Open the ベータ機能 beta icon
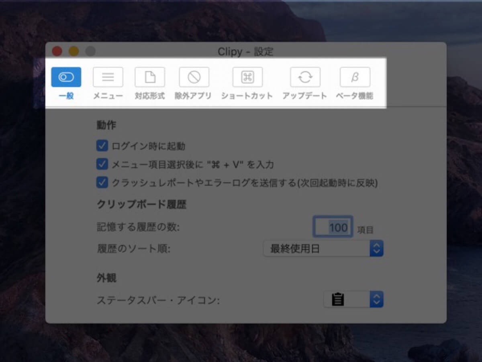The height and width of the screenshot is (362, 482). pyautogui.click(x=355, y=77)
